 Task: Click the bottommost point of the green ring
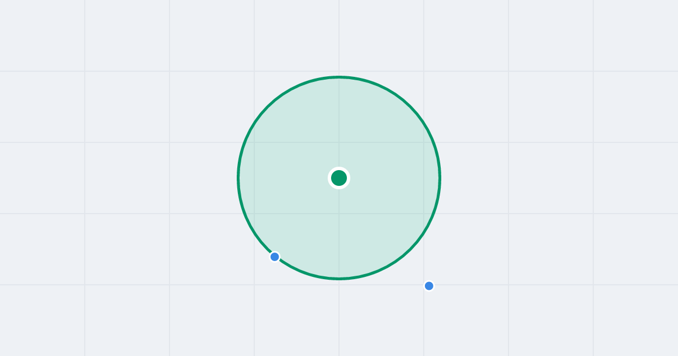pyautogui.click(x=339, y=279)
